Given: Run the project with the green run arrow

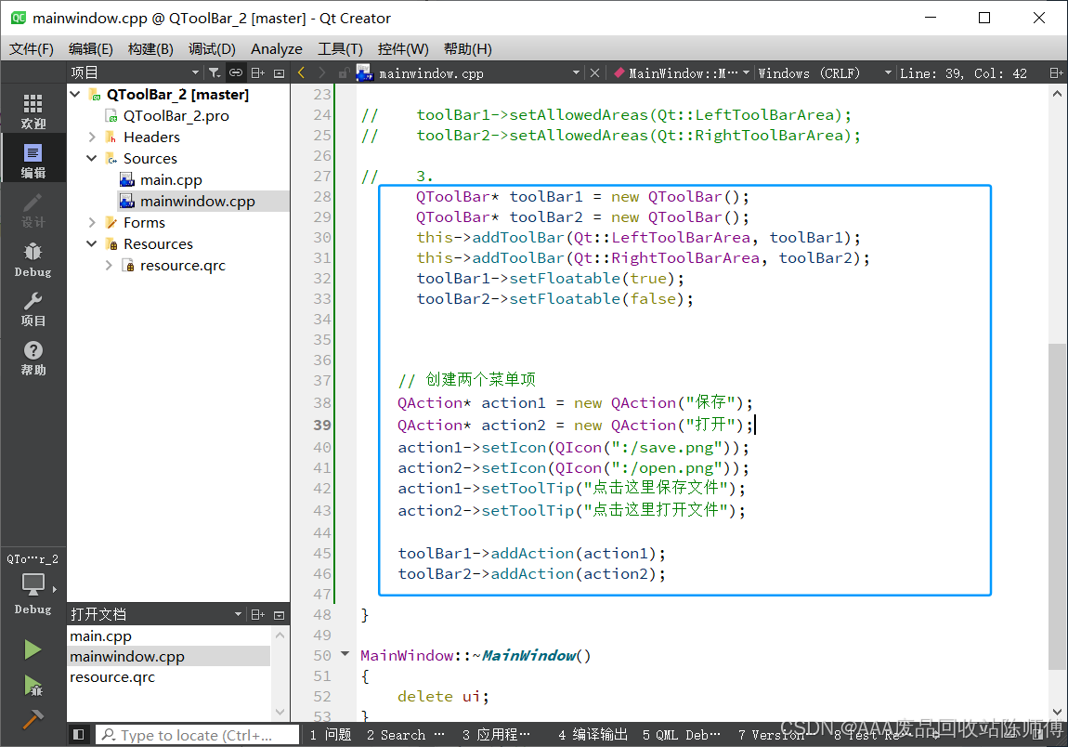Looking at the screenshot, I should [x=33, y=650].
